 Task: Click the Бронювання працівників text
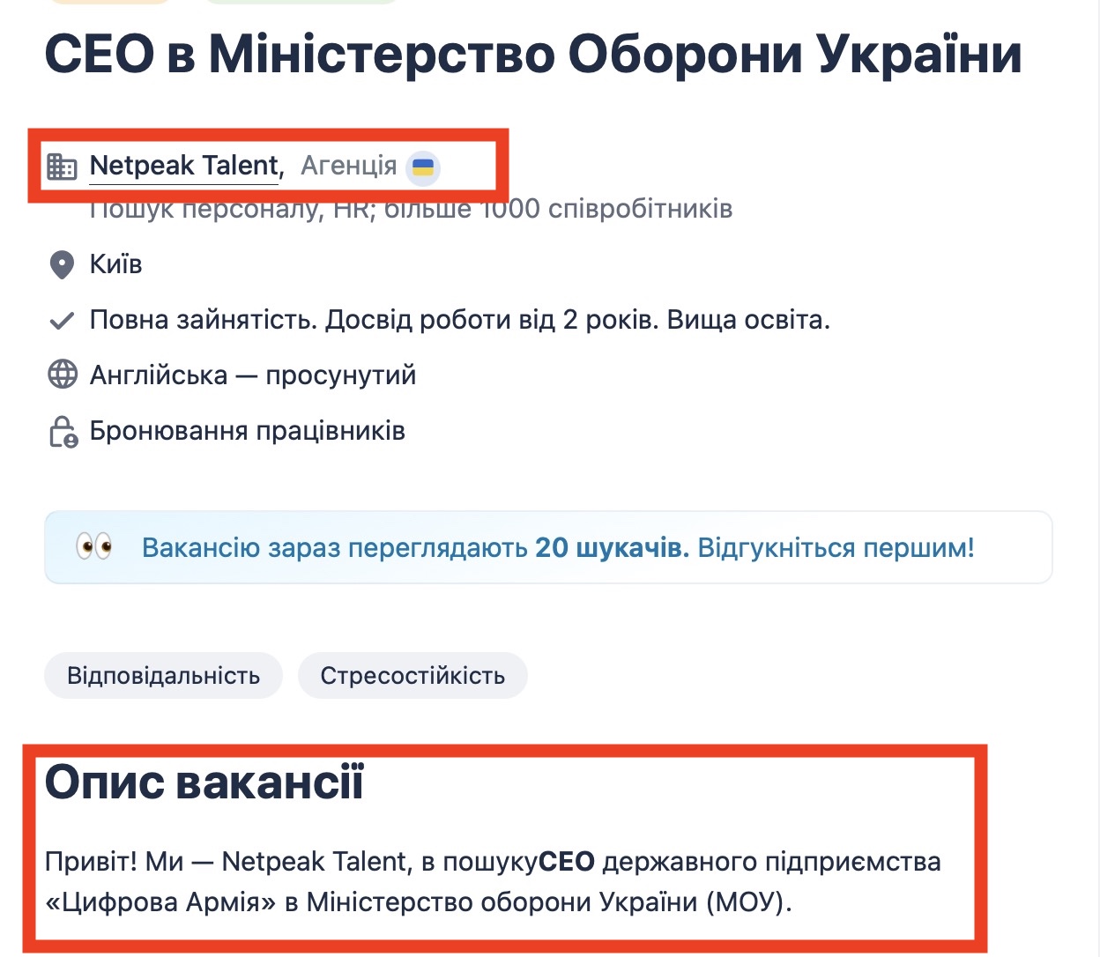click(x=248, y=432)
